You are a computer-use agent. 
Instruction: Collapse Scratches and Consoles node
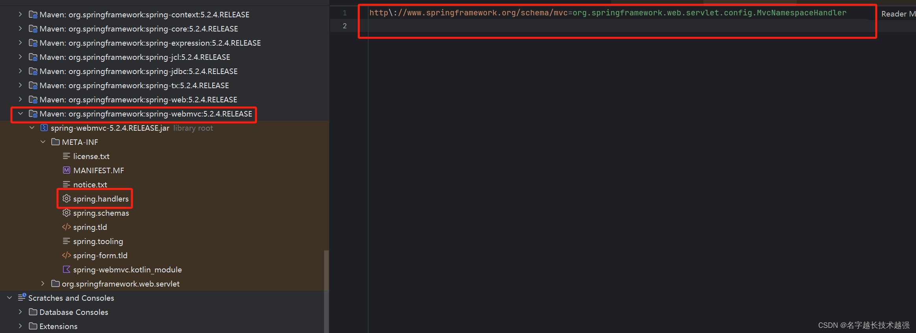pyautogui.click(x=9, y=298)
